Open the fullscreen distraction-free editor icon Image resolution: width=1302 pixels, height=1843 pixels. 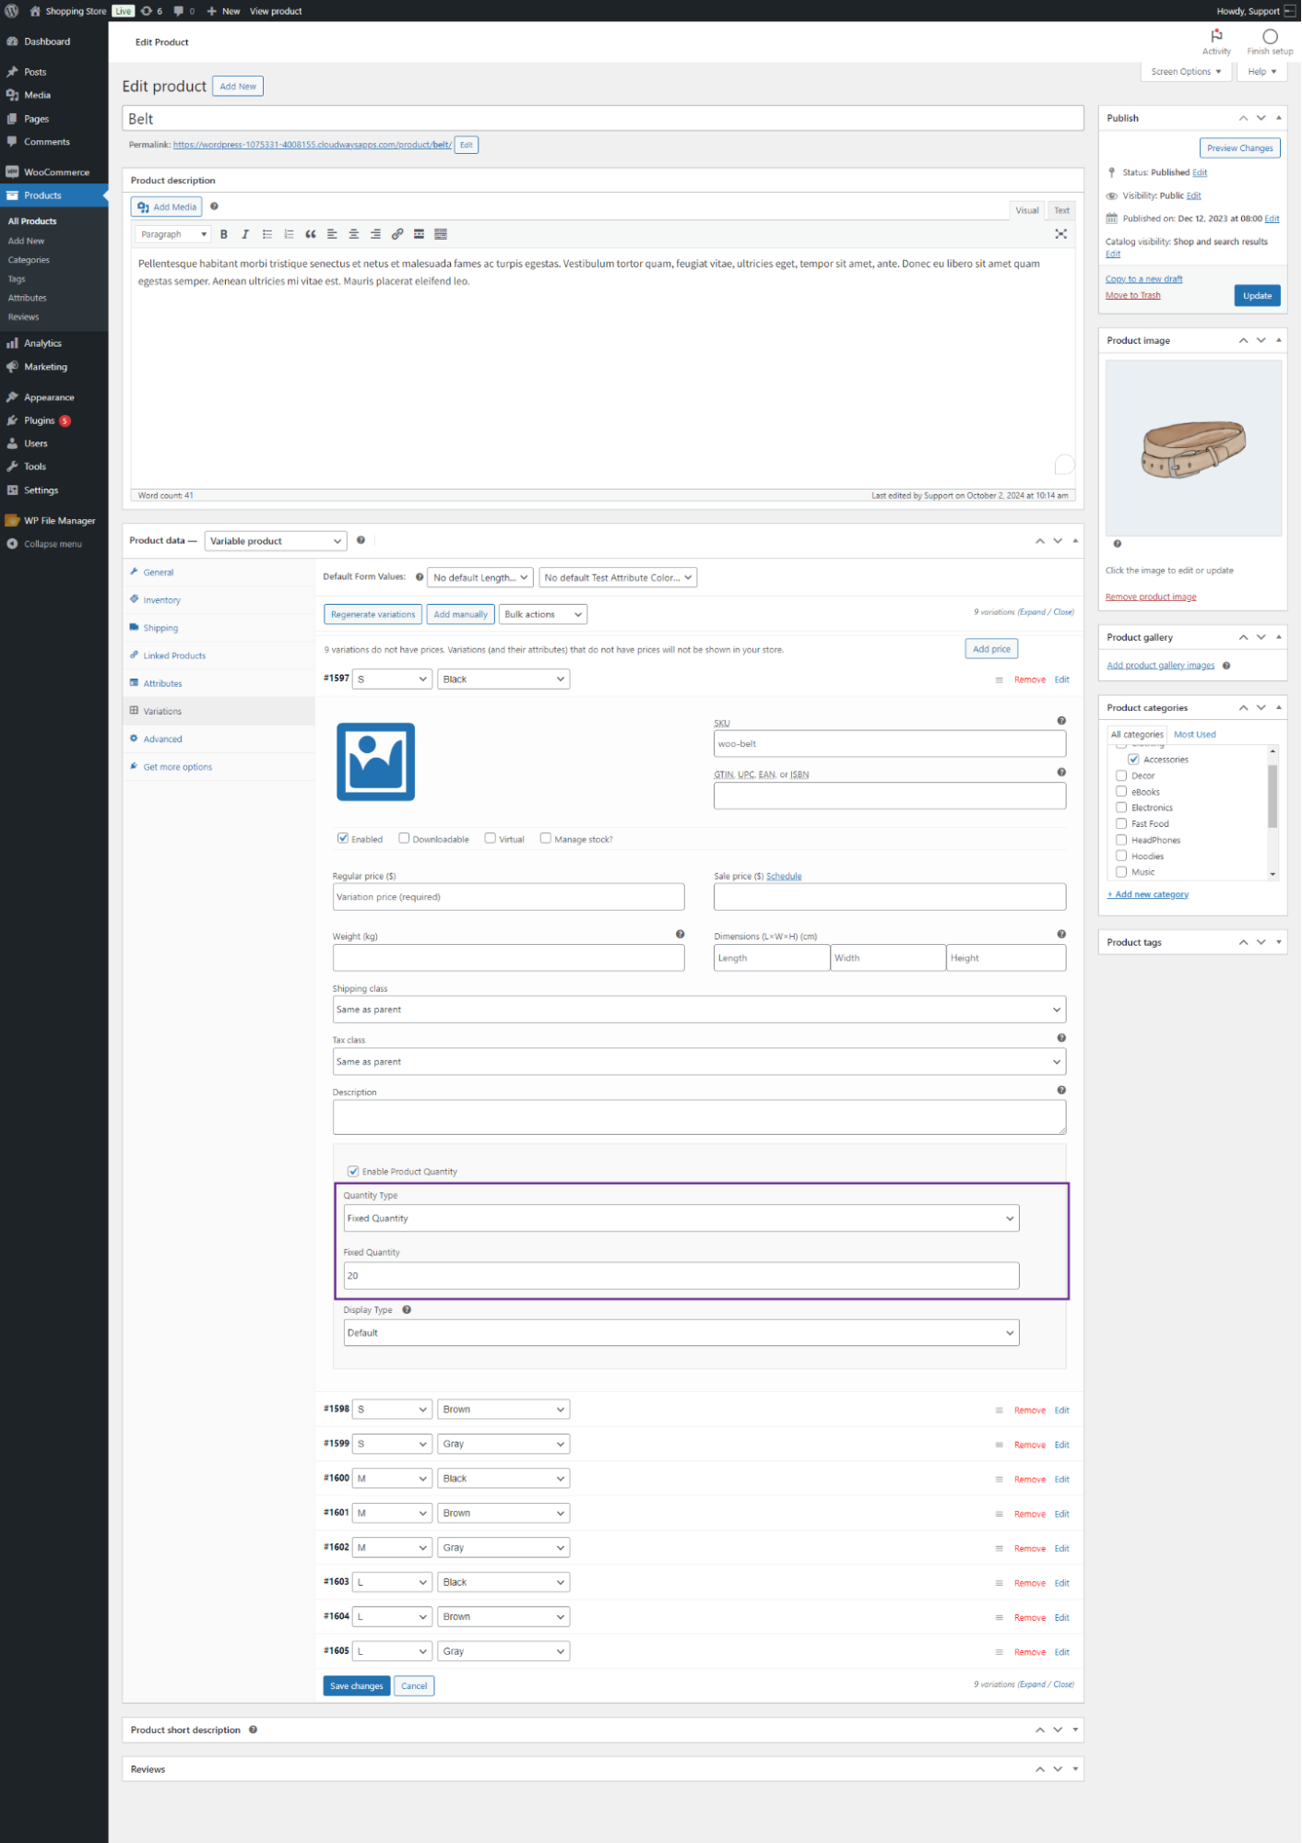(x=1060, y=234)
